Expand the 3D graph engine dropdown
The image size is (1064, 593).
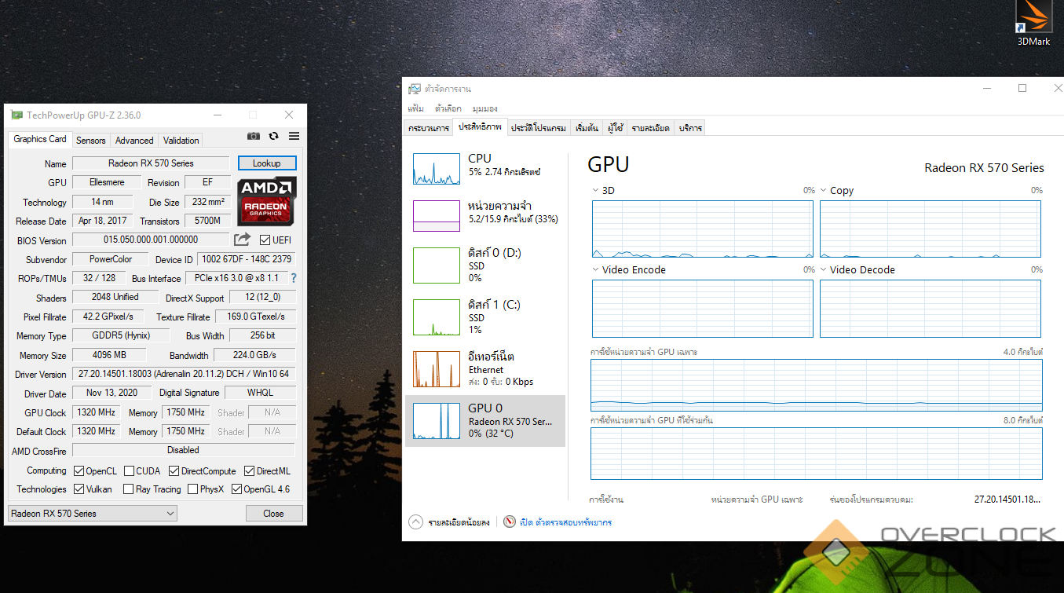tap(596, 191)
